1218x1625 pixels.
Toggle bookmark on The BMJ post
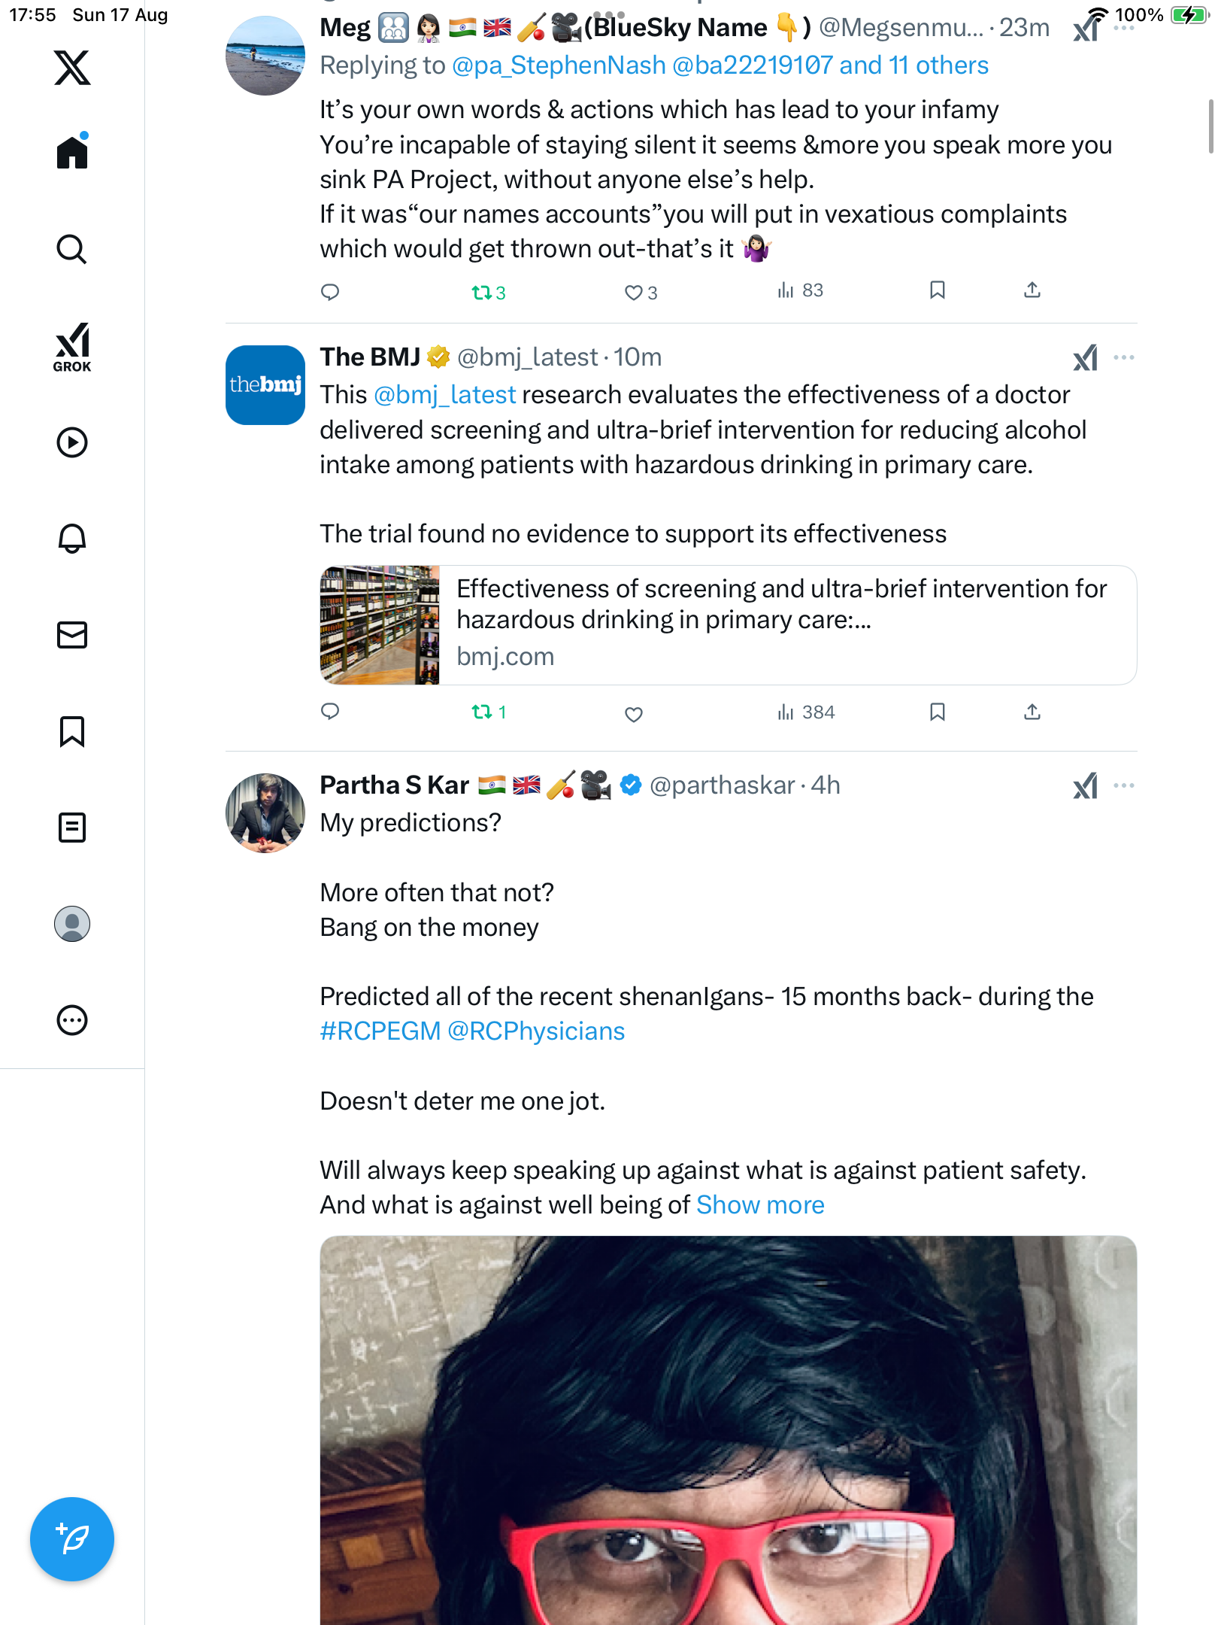[937, 712]
